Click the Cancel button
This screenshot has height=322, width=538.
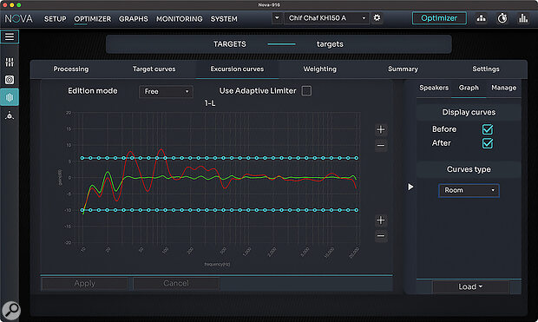[176, 284]
